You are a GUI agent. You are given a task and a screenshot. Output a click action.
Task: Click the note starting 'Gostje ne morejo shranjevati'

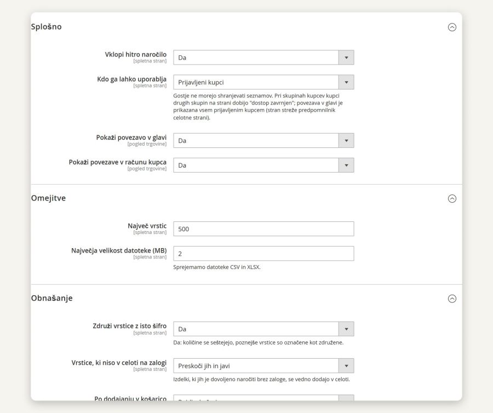coord(258,107)
